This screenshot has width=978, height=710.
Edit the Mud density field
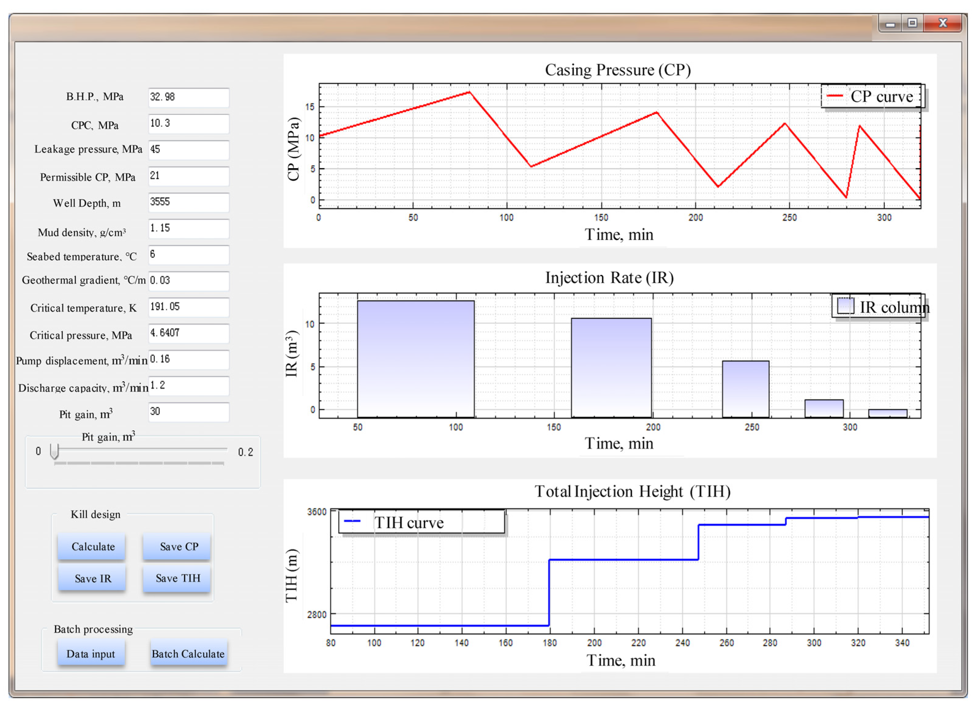pos(188,228)
